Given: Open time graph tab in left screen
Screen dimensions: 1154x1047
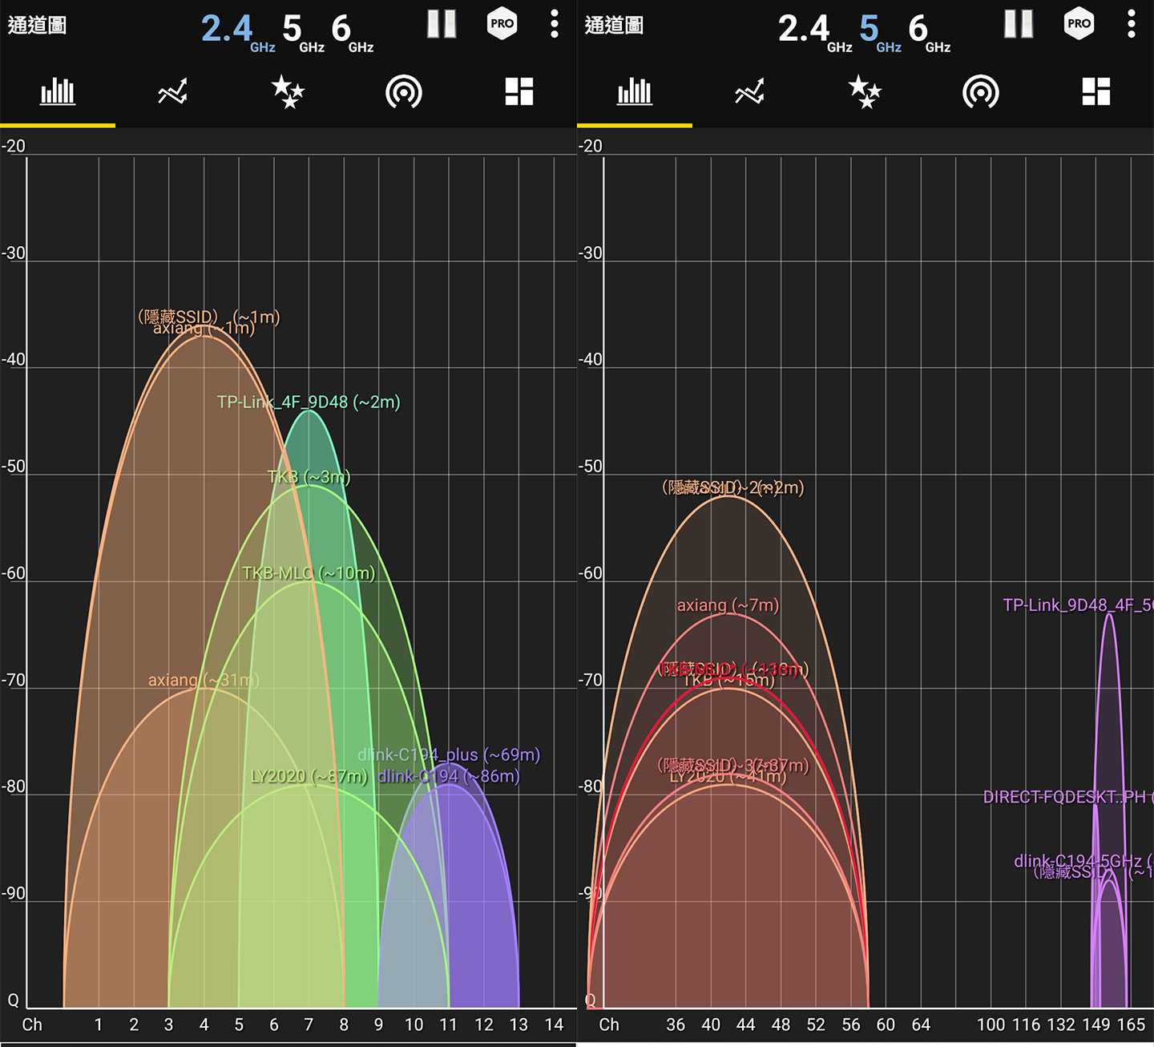Looking at the screenshot, I should click(172, 92).
